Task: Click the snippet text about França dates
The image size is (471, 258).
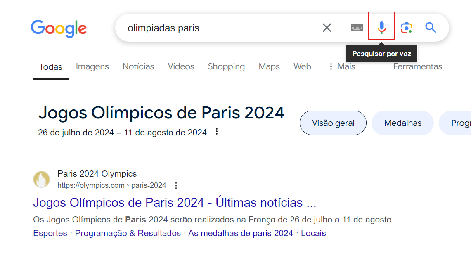Action: coord(213,220)
